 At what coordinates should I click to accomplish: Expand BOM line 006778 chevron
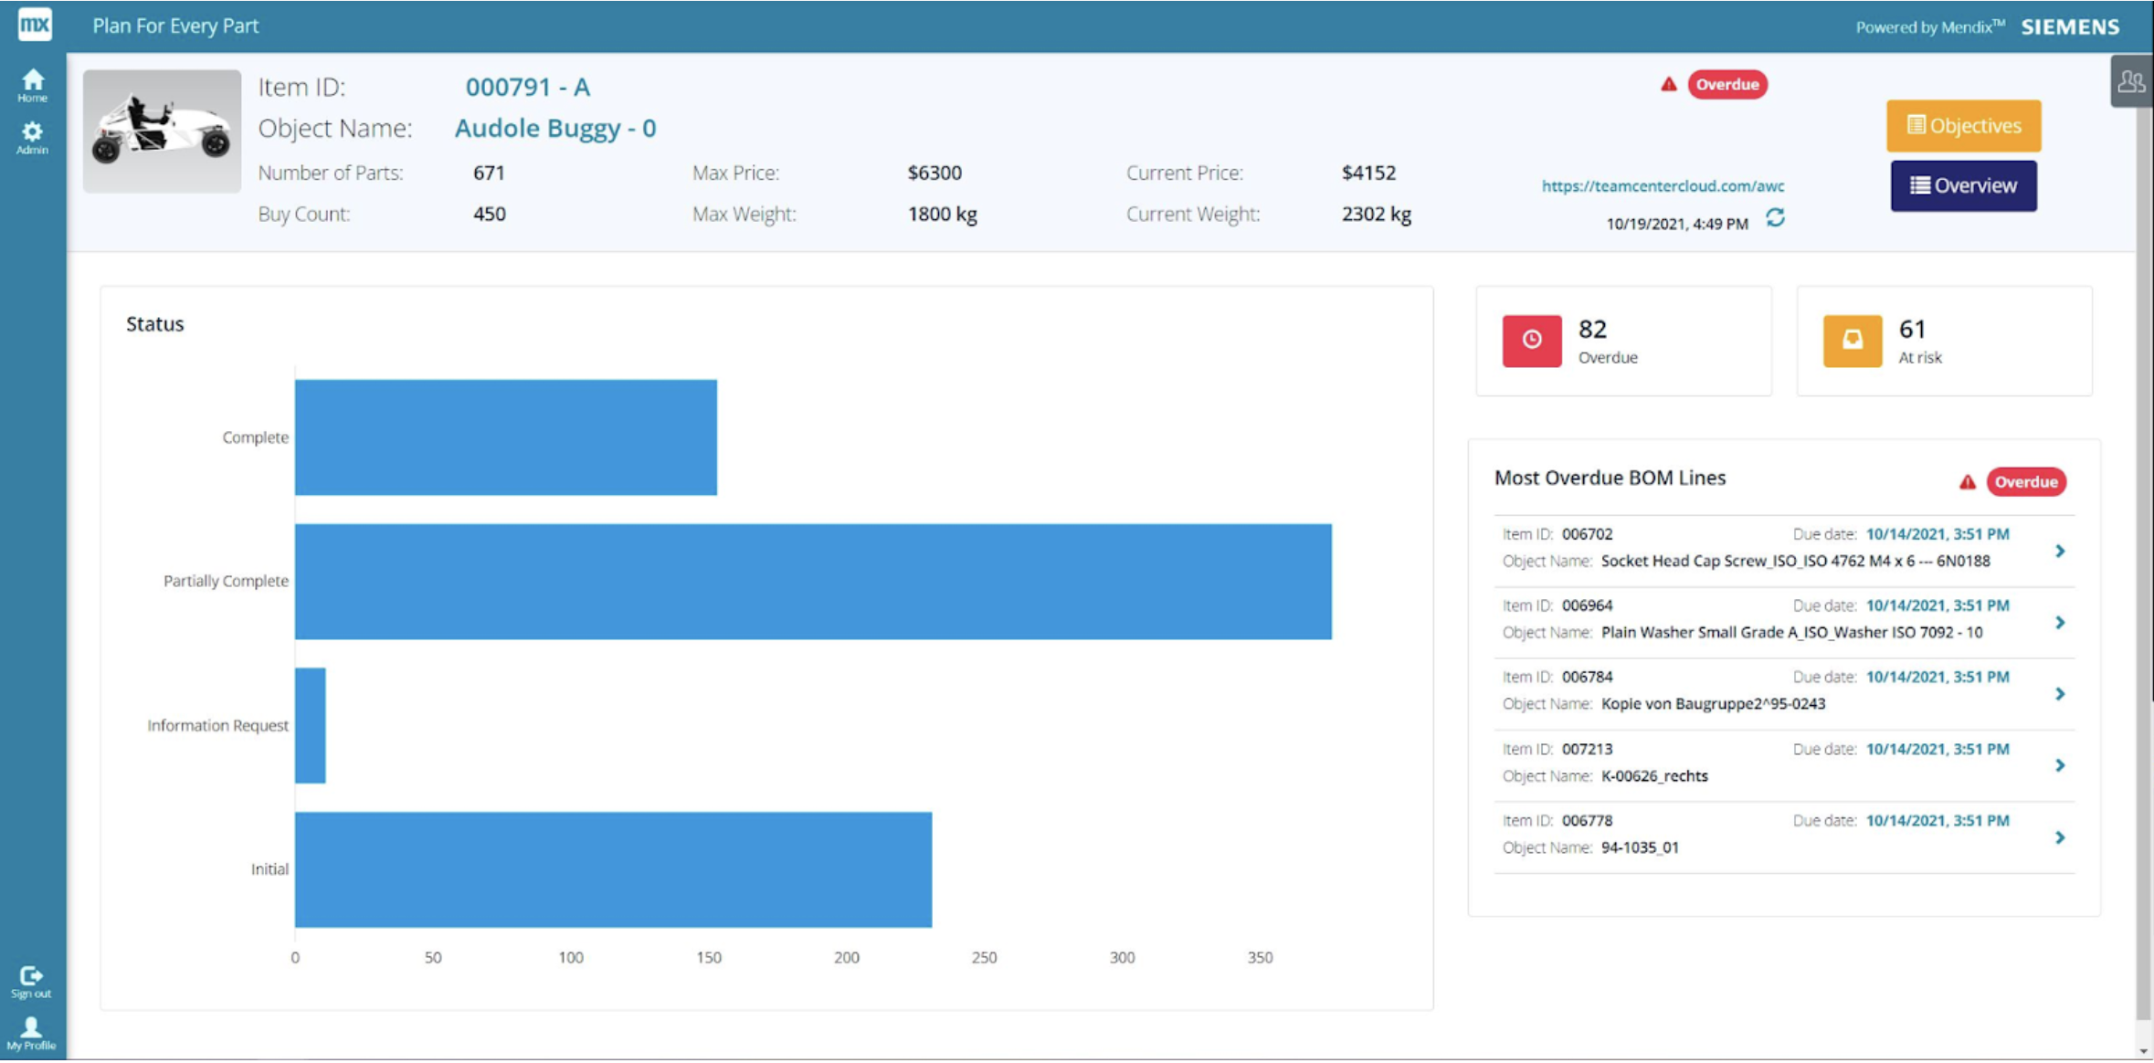click(x=2060, y=837)
